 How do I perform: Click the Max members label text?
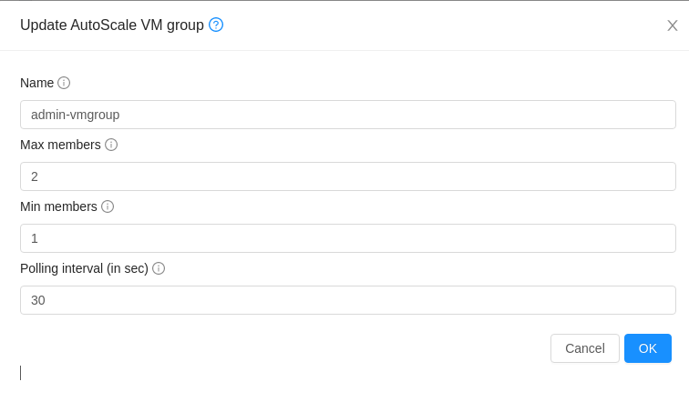click(x=60, y=145)
